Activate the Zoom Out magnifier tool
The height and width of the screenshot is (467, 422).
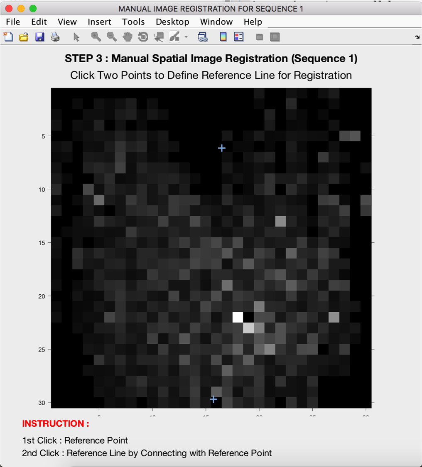pyautogui.click(x=112, y=37)
